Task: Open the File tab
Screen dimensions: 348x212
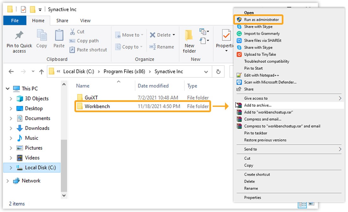Action: (x=15, y=21)
